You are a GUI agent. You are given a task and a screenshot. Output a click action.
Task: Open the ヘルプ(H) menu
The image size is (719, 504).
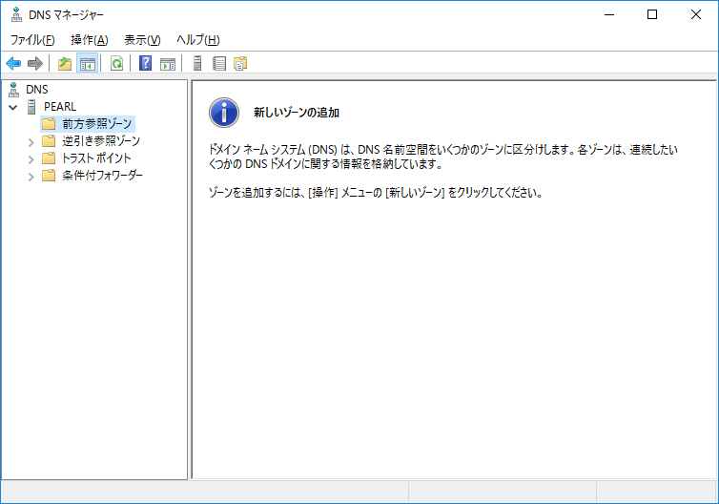click(197, 39)
